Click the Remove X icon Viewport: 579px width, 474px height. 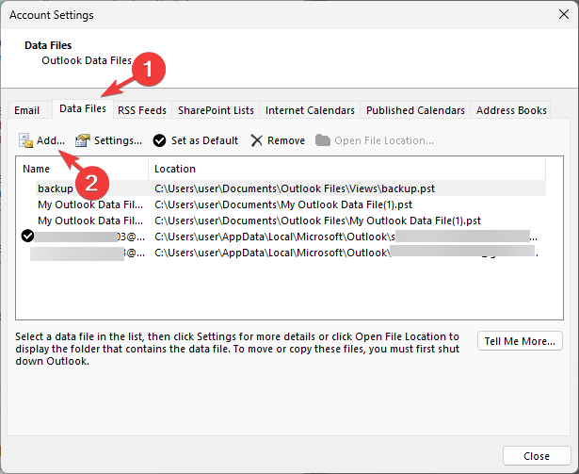click(256, 140)
